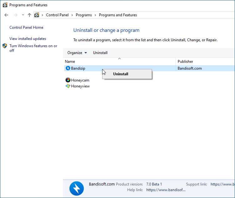Click the Programs and Features title bar icon
The height and width of the screenshot is (198, 235).
pyautogui.click(x=5, y=5)
